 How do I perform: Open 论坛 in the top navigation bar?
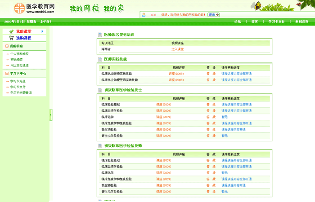[x=238, y=22]
